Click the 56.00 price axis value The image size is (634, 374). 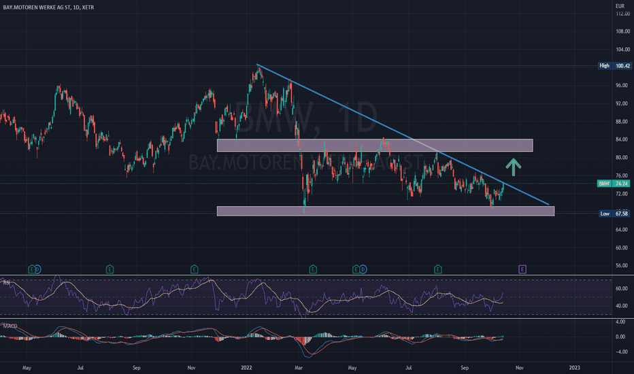[x=622, y=266]
